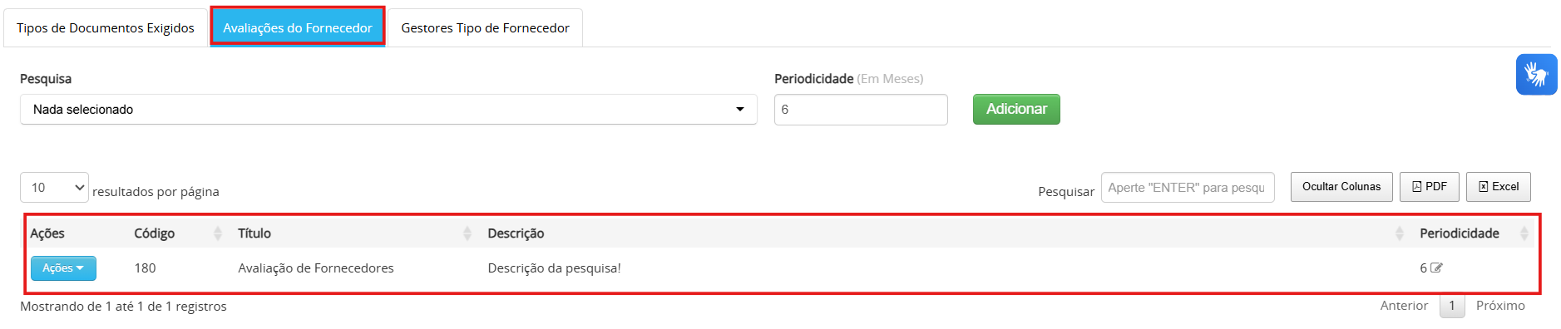Switch to Tipos de Documentos Exigidos tab
1561x329 pixels.
pos(105,28)
